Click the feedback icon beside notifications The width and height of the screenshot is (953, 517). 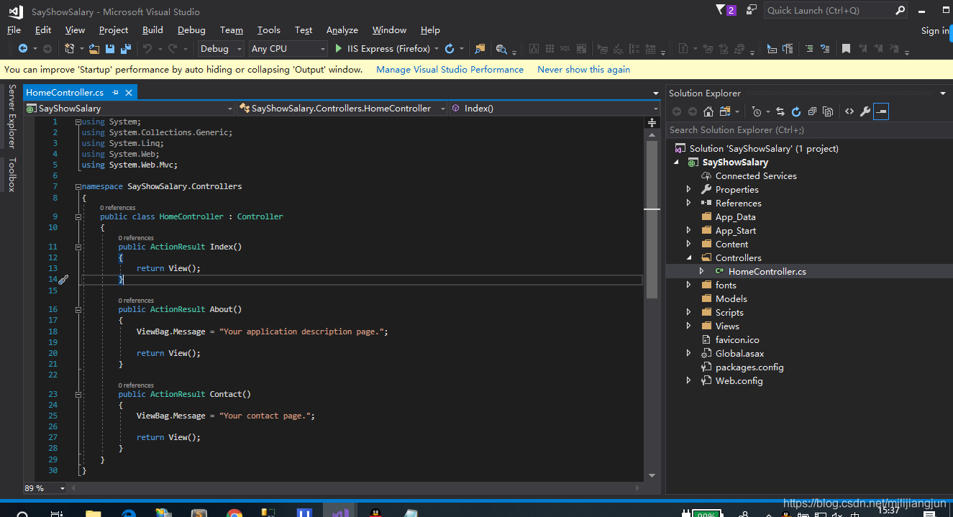pos(751,10)
